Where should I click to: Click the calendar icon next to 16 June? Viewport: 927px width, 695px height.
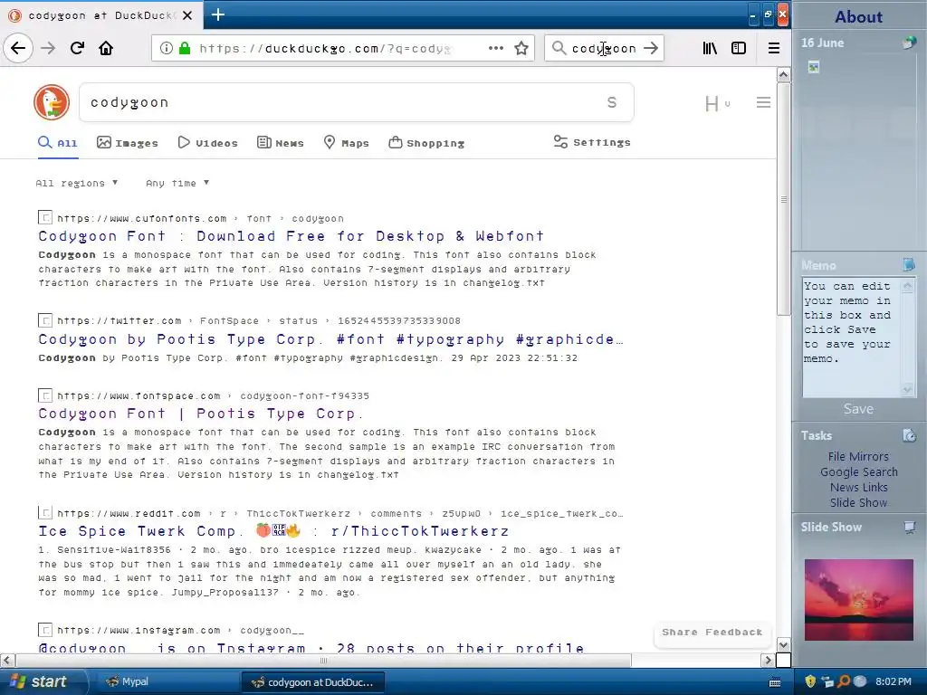[909, 43]
